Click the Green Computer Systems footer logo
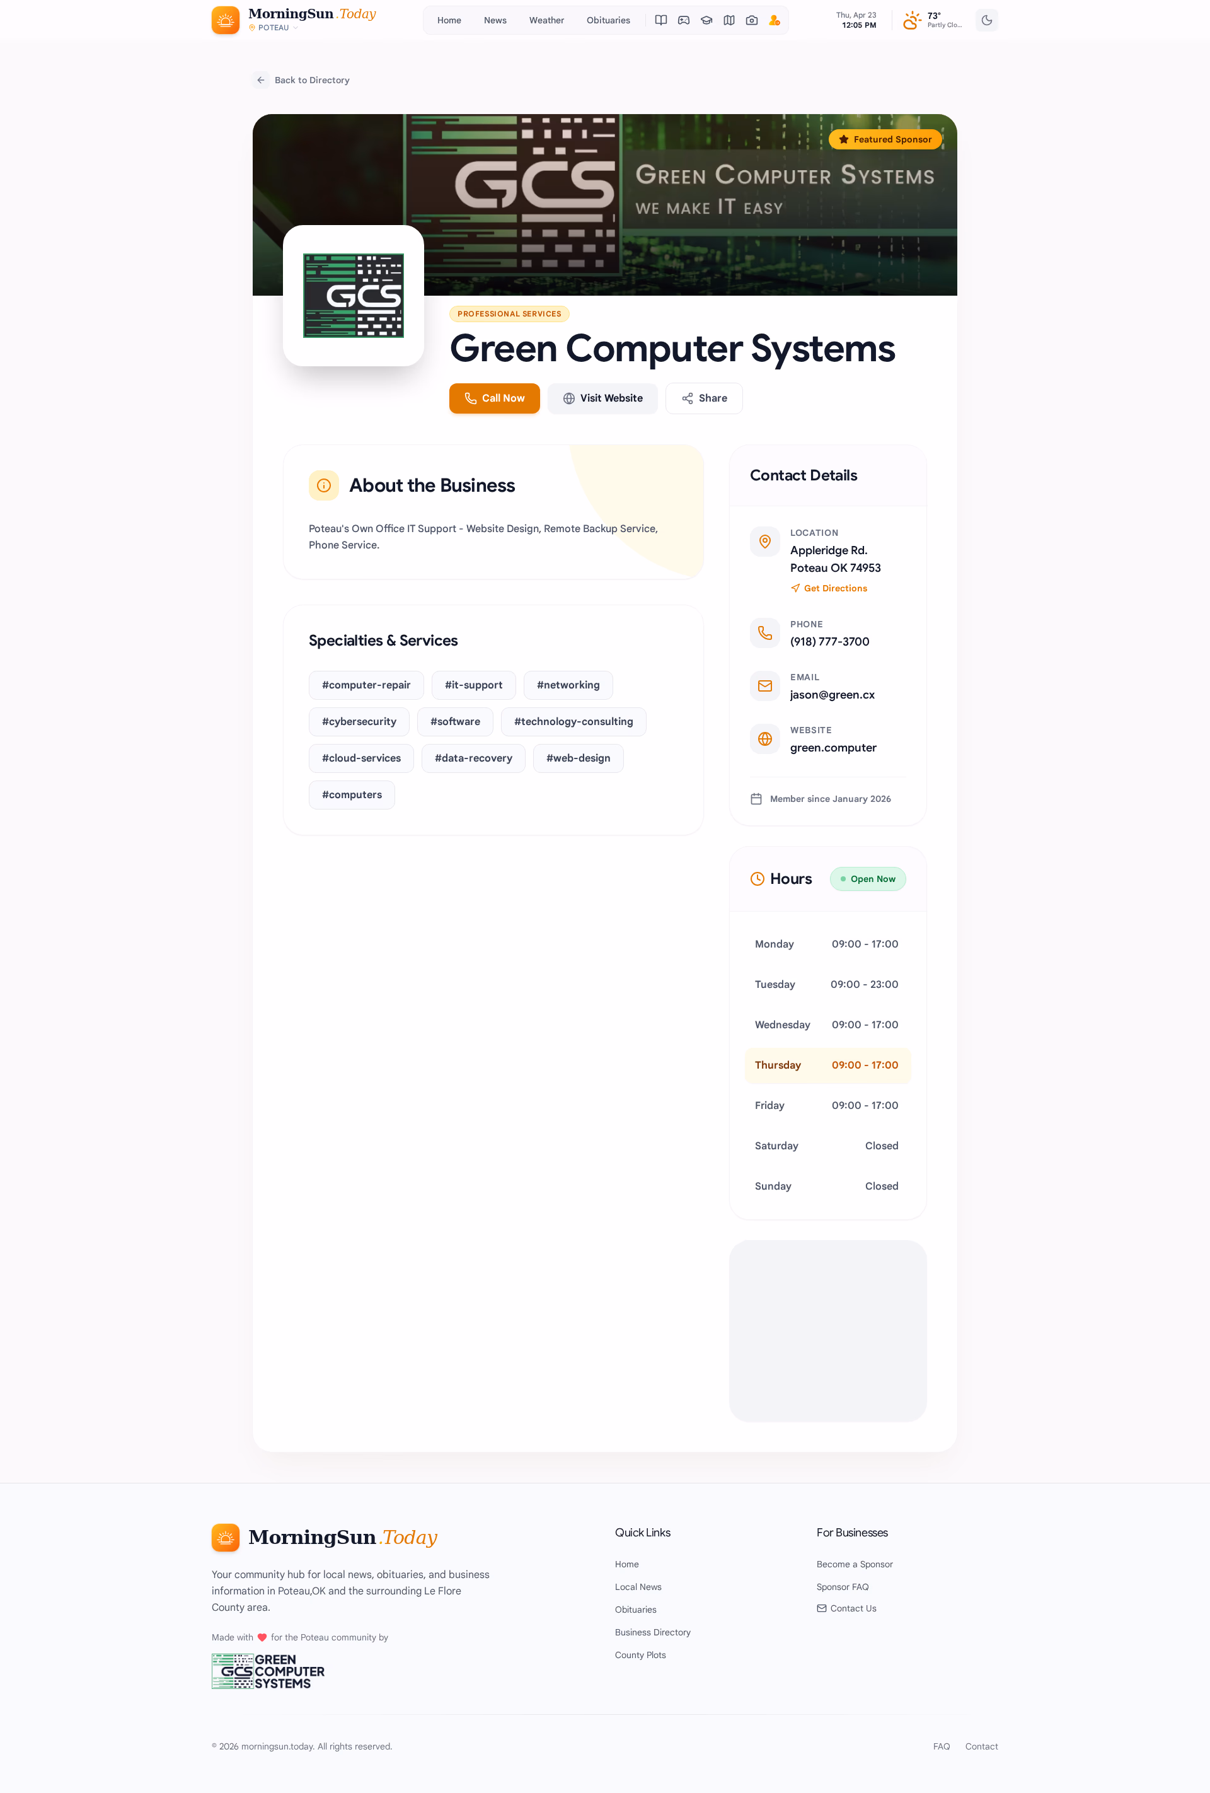This screenshot has height=1793, width=1210. click(x=268, y=1671)
